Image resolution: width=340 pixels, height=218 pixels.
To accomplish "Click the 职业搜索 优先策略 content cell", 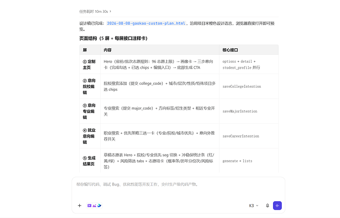I will [159, 136].
